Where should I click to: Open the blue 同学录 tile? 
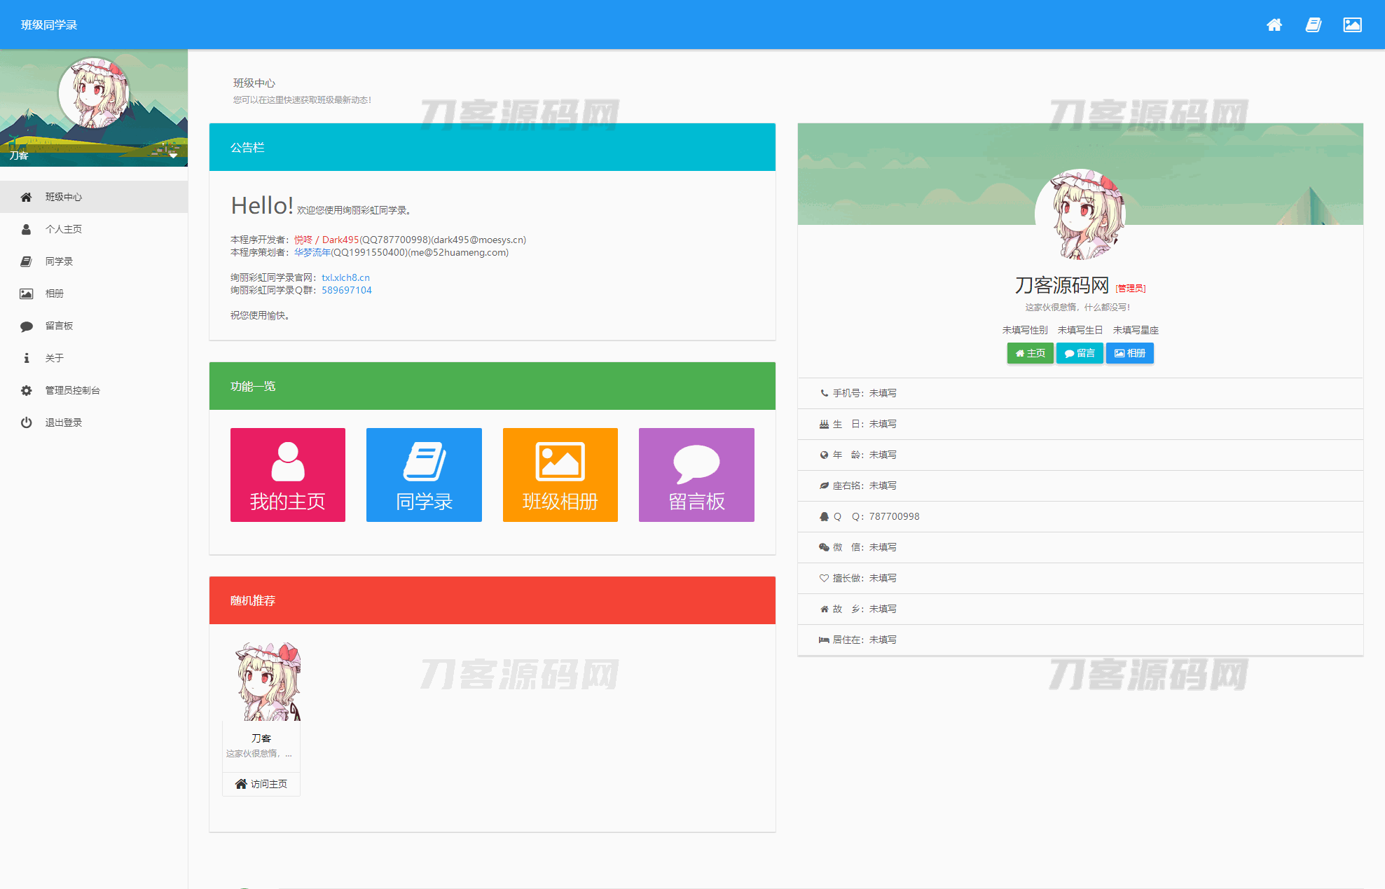click(424, 475)
